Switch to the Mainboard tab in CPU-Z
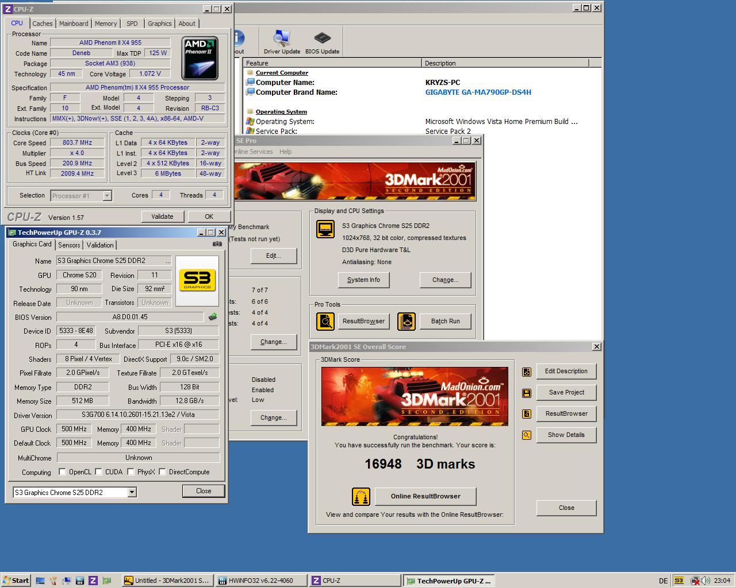The height and width of the screenshot is (588, 736). [x=74, y=24]
